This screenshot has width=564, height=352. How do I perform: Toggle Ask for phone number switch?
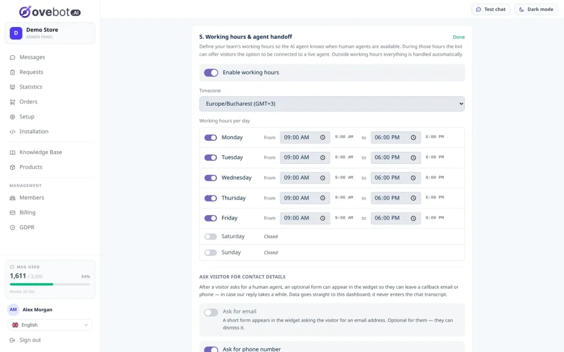click(x=211, y=349)
